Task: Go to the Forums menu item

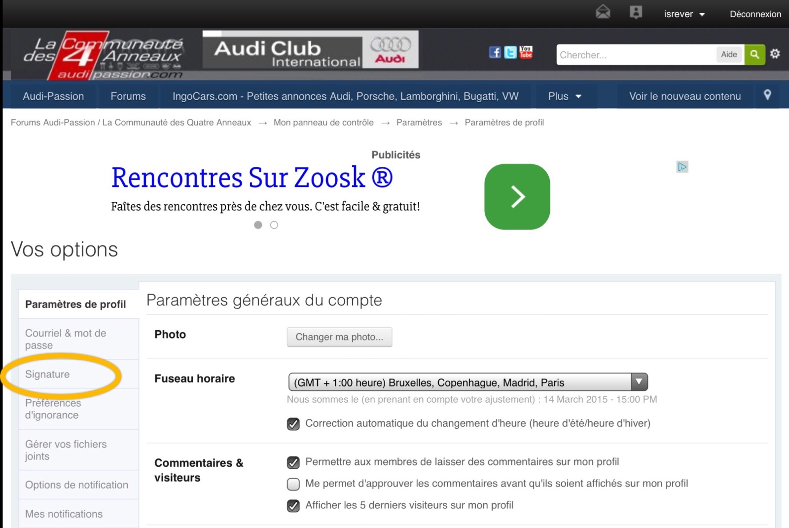Action: click(x=128, y=96)
